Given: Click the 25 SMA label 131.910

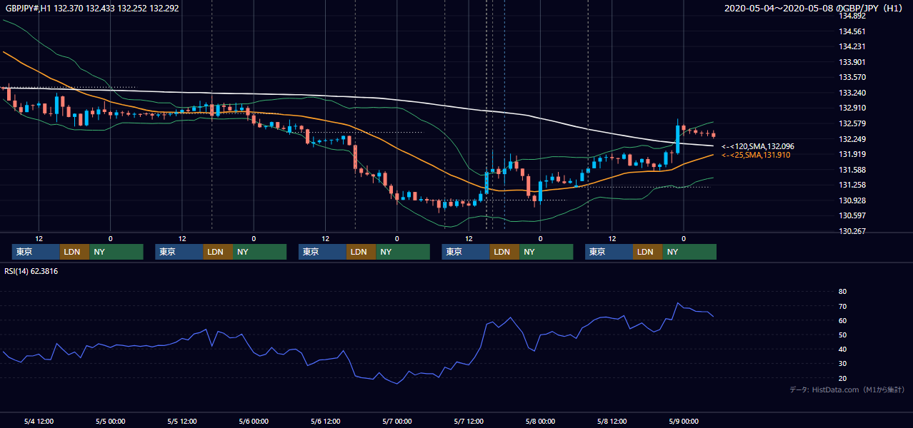Looking at the screenshot, I should tap(756, 155).
